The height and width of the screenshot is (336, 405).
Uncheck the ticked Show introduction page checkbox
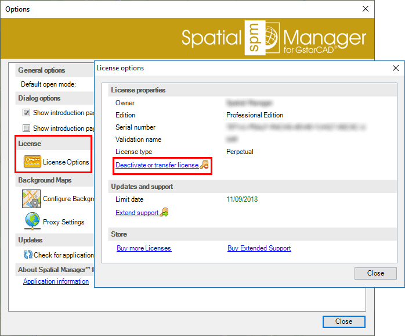click(x=26, y=113)
